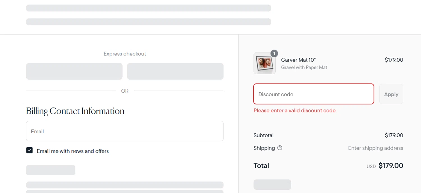
Task: Click the quantity badge on the product thumbnail
Action: (x=274, y=53)
